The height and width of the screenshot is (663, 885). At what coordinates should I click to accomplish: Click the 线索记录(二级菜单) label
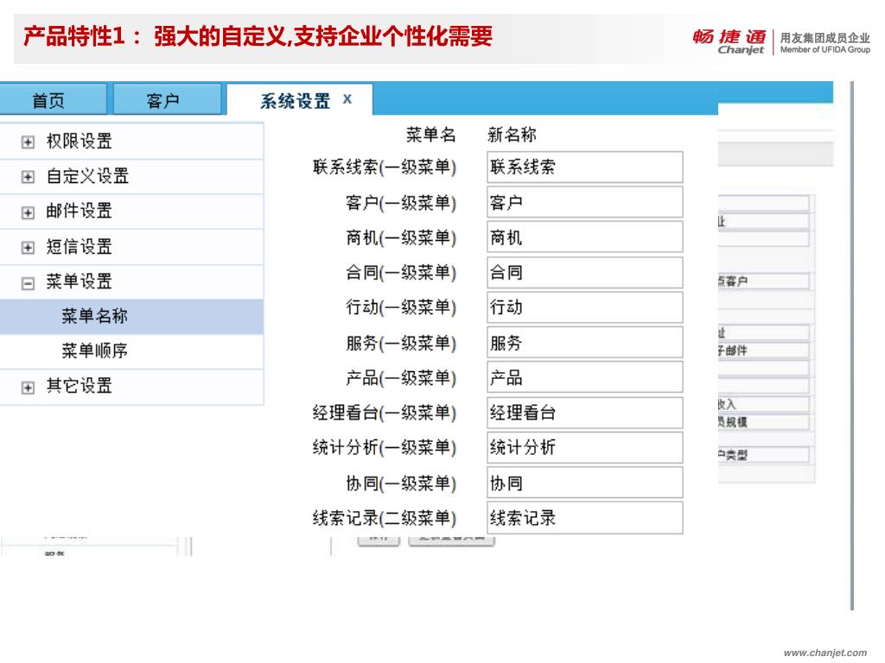point(385,518)
